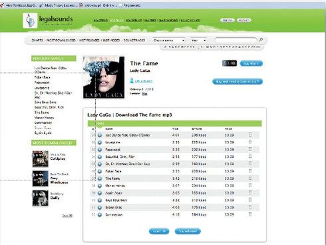Open the HOT RELEASES menu item
Image resolution: width=326 pixels, height=245 pixels.
89,41
